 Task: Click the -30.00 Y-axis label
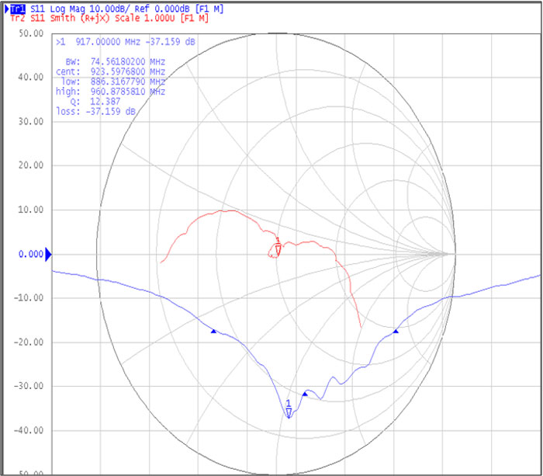[29, 386]
